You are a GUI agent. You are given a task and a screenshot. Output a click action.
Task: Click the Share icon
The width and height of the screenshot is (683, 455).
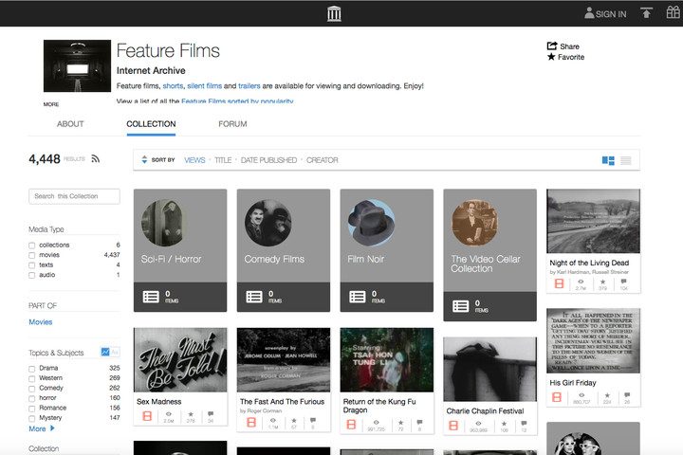(x=552, y=45)
